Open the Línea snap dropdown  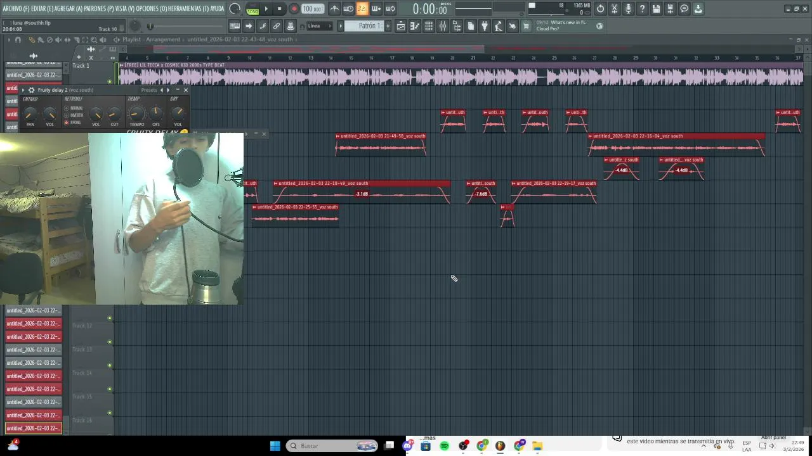point(319,26)
